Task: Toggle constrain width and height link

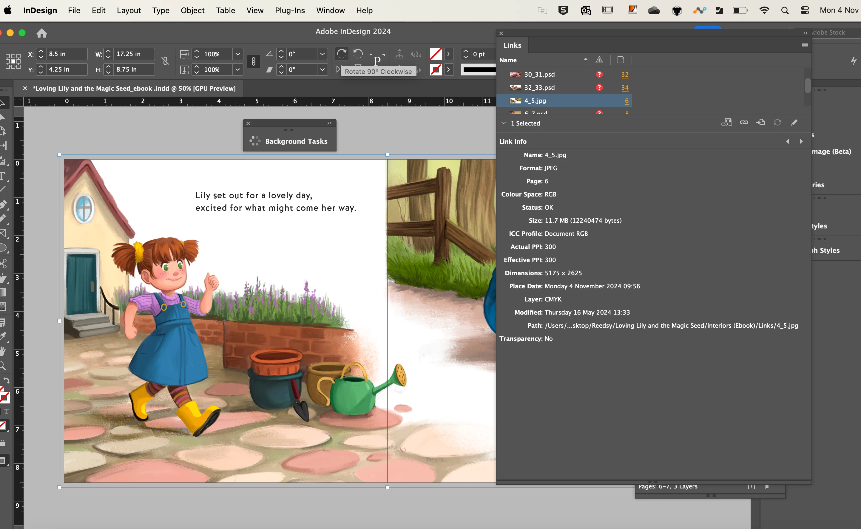Action: pos(165,61)
